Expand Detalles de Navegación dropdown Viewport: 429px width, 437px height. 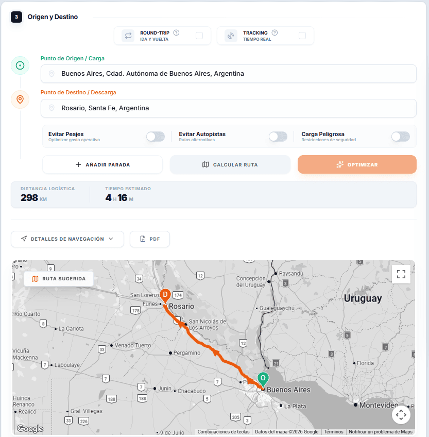(67, 239)
